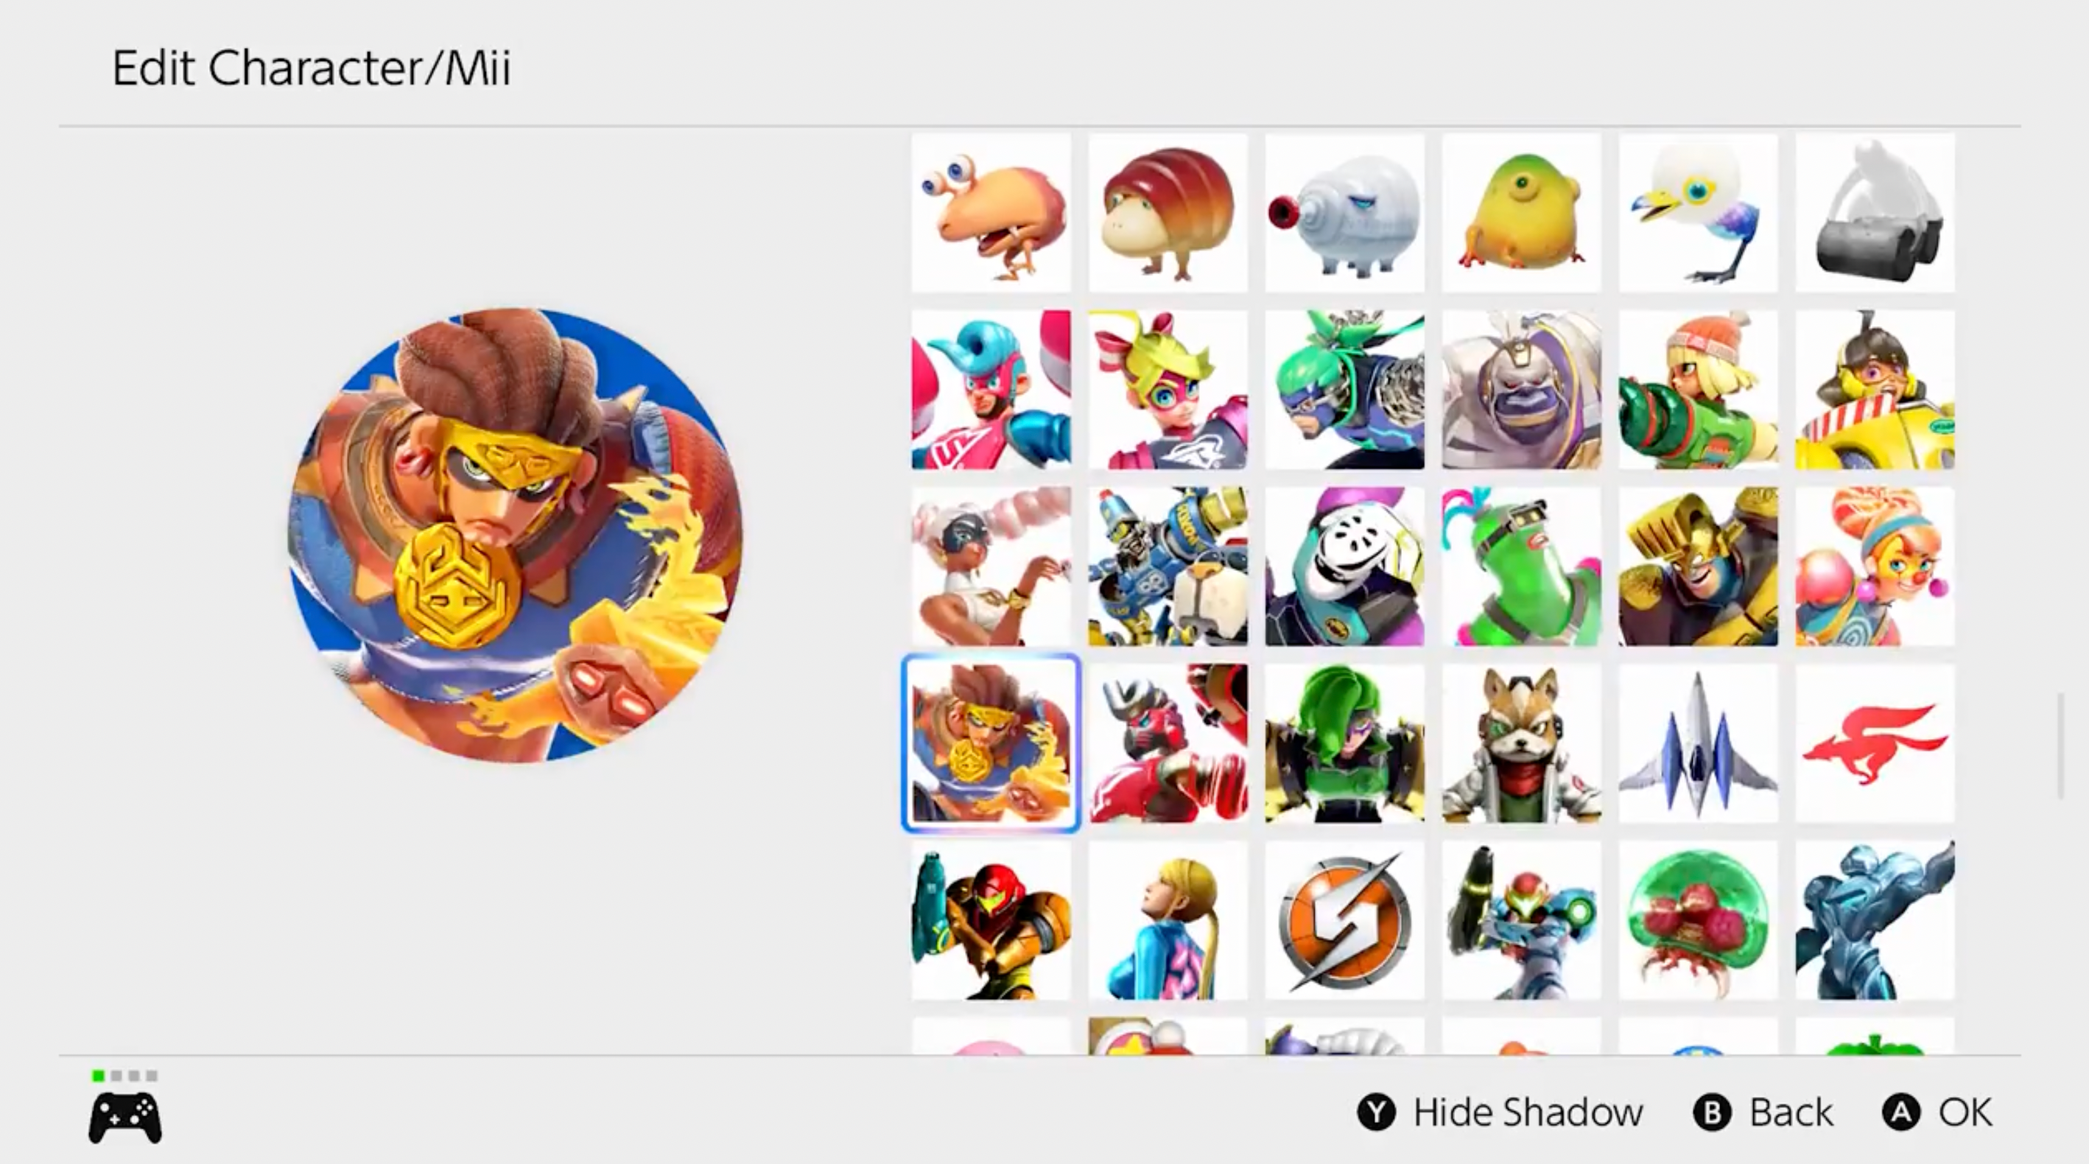Choose the green-haired Dr. Coyle icon

(x=1344, y=743)
